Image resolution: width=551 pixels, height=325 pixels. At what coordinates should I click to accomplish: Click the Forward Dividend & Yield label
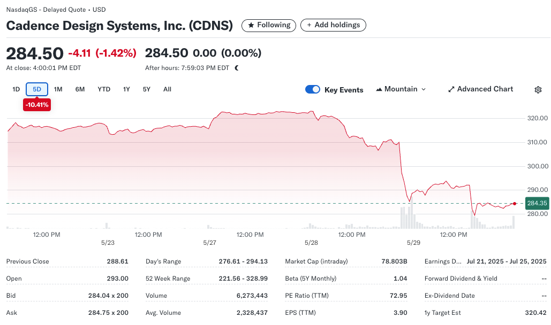461,278
